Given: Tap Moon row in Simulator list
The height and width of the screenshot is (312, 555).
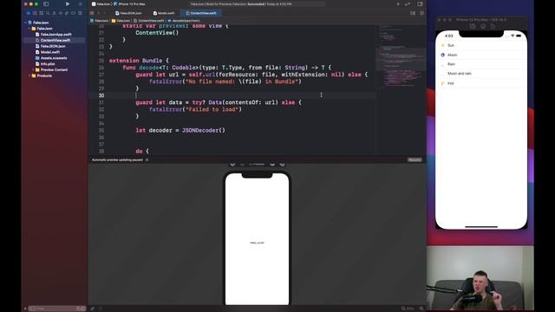Looking at the screenshot, I should tap(481, 55).
